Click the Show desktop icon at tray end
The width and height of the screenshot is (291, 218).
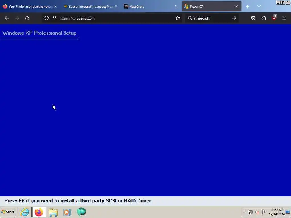[288, 212]
